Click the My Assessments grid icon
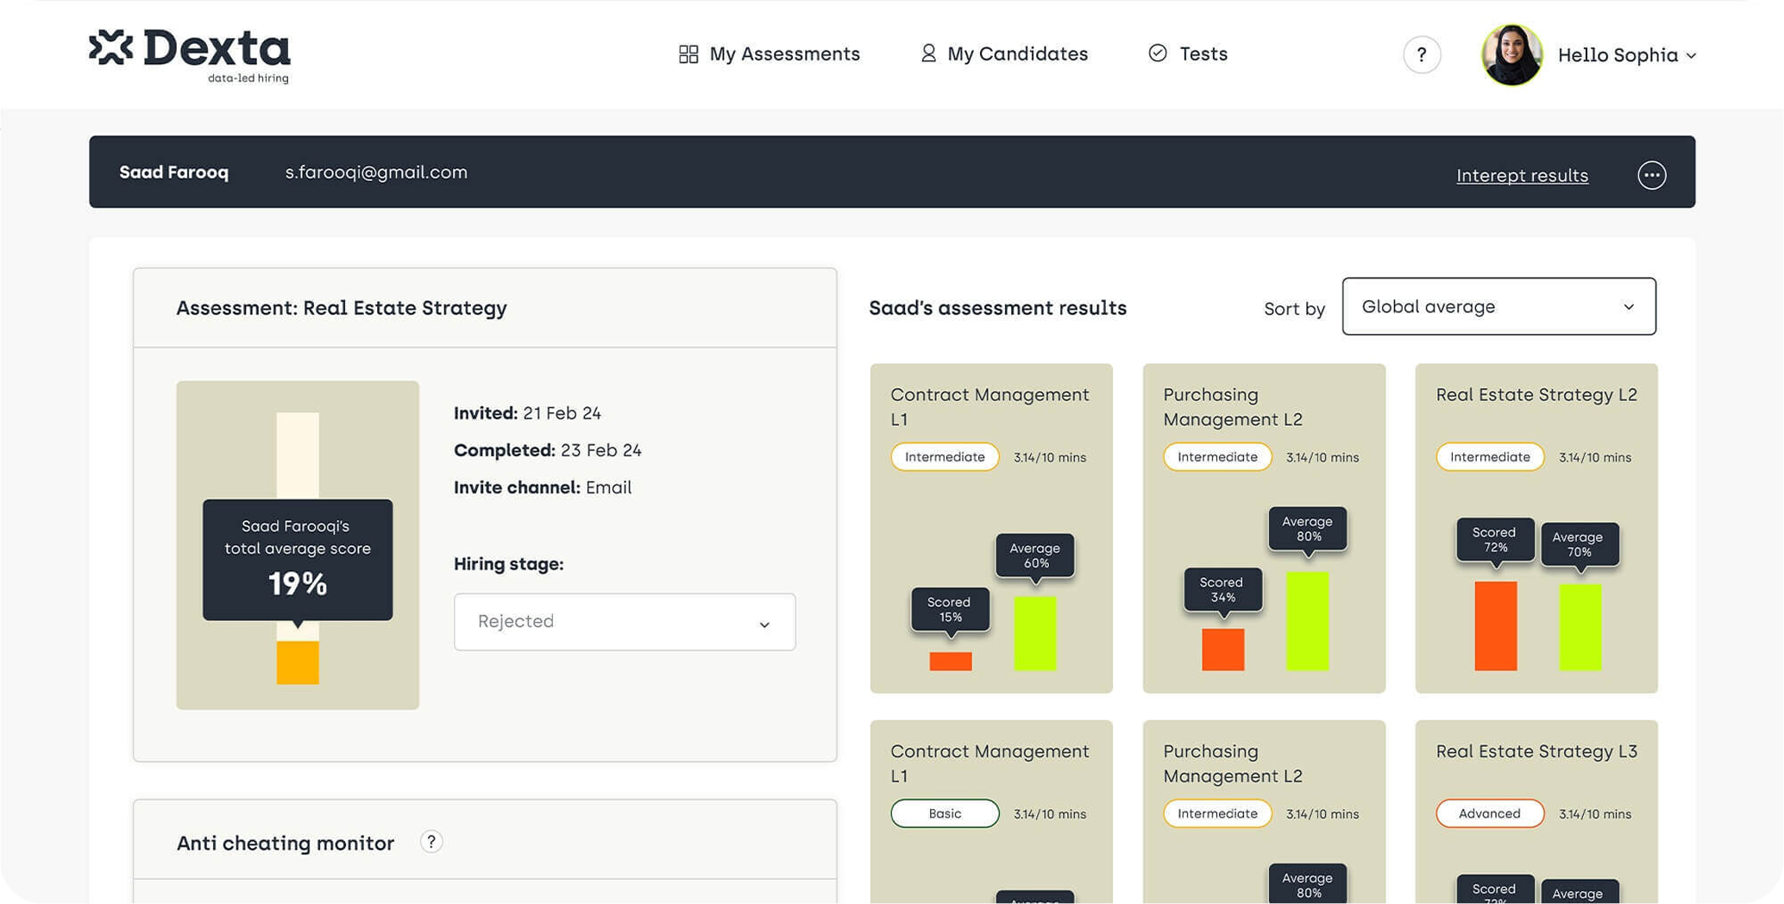 click(688, 54)
